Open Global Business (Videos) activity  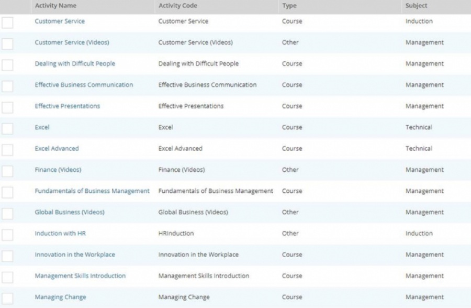(x=70, y=212)
